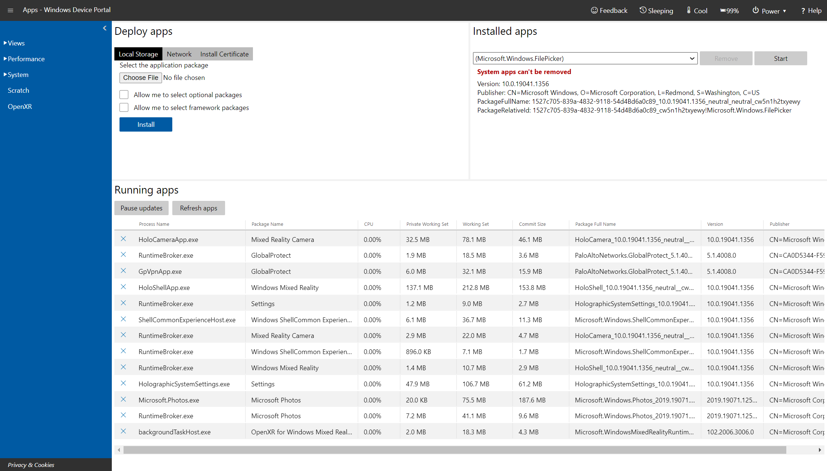Click Refresh apps button
Viewport: 827px width, 471px height.
point(198,207)
